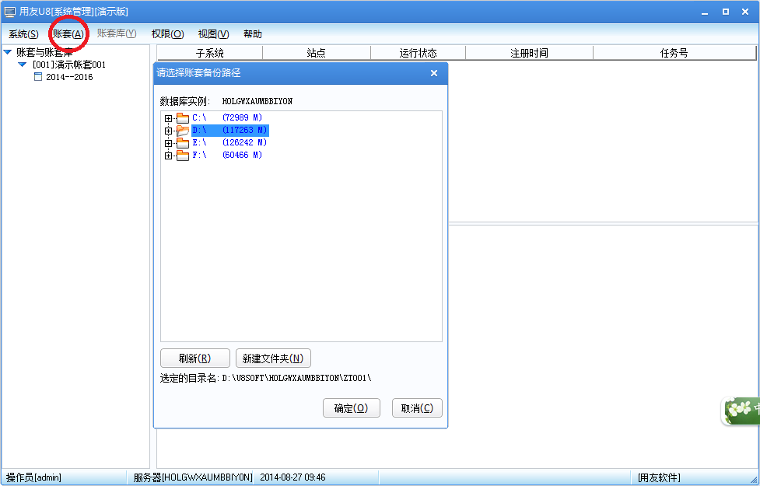Click the 子系统 column header

(210, 53)
